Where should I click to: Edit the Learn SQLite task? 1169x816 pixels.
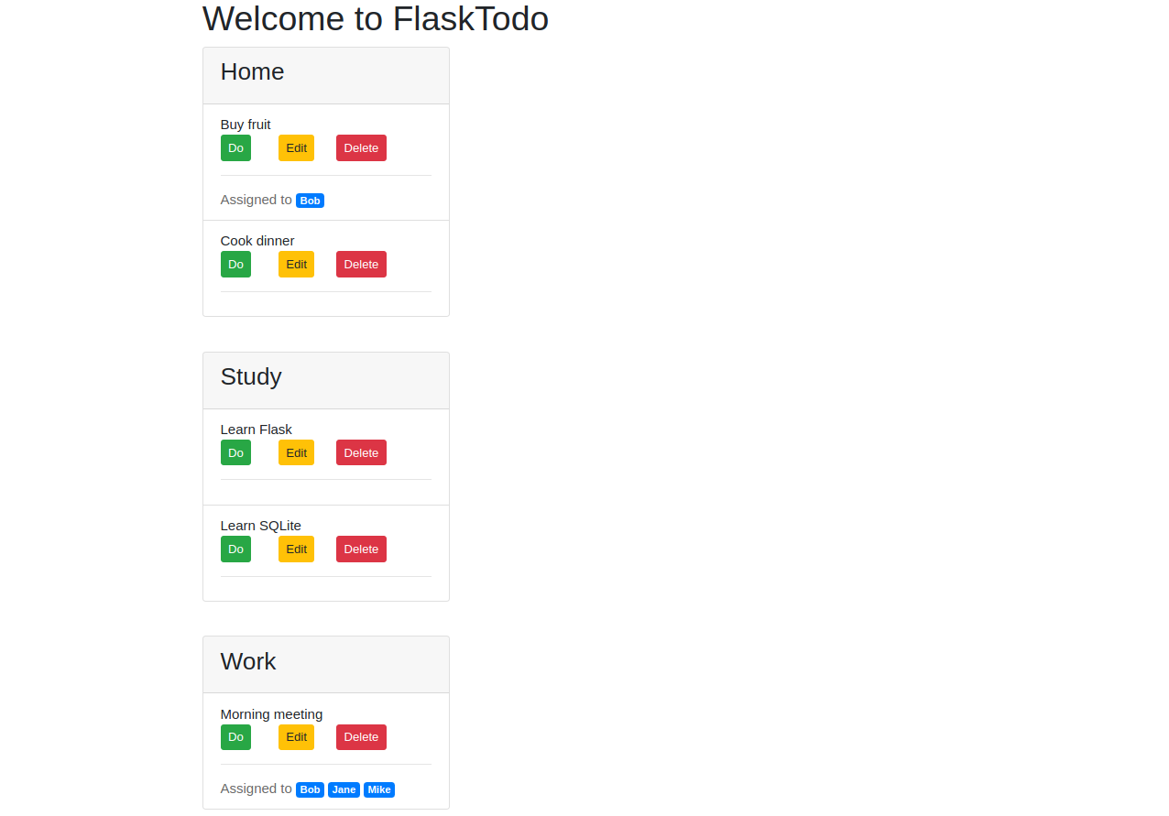pos(296,549)
